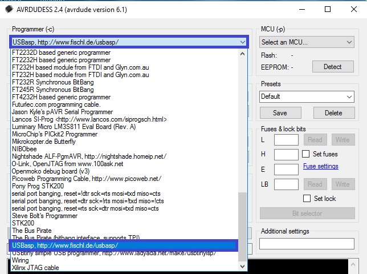Select Jason Kyle's pAVR Serial Programmer
The width and height of the screenshot is (367, 274).
pyautogui.click(x=125, y=112)
